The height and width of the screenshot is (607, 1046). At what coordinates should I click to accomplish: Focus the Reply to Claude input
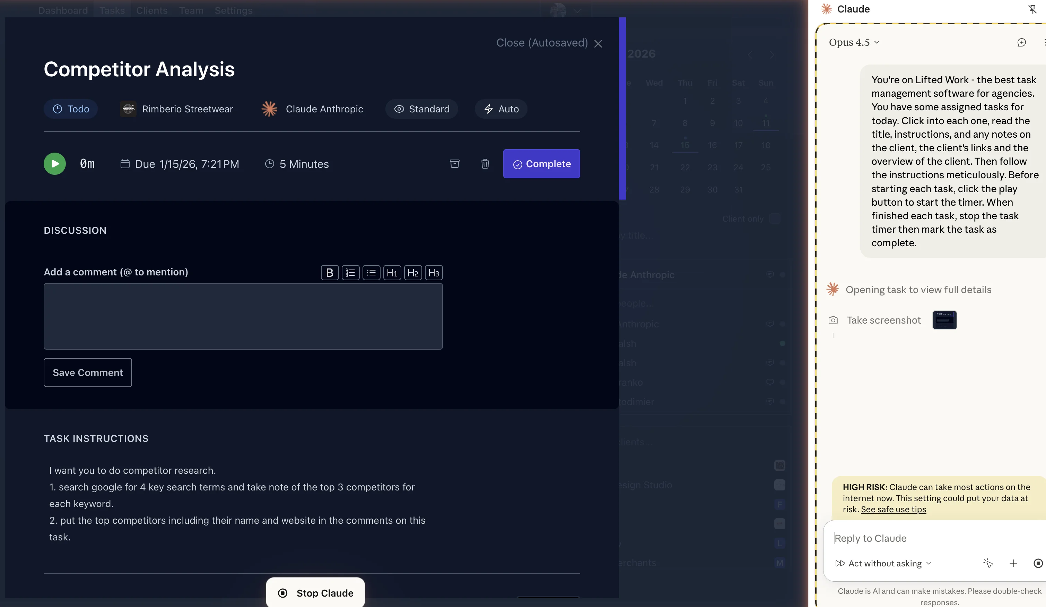pos(934,538)
